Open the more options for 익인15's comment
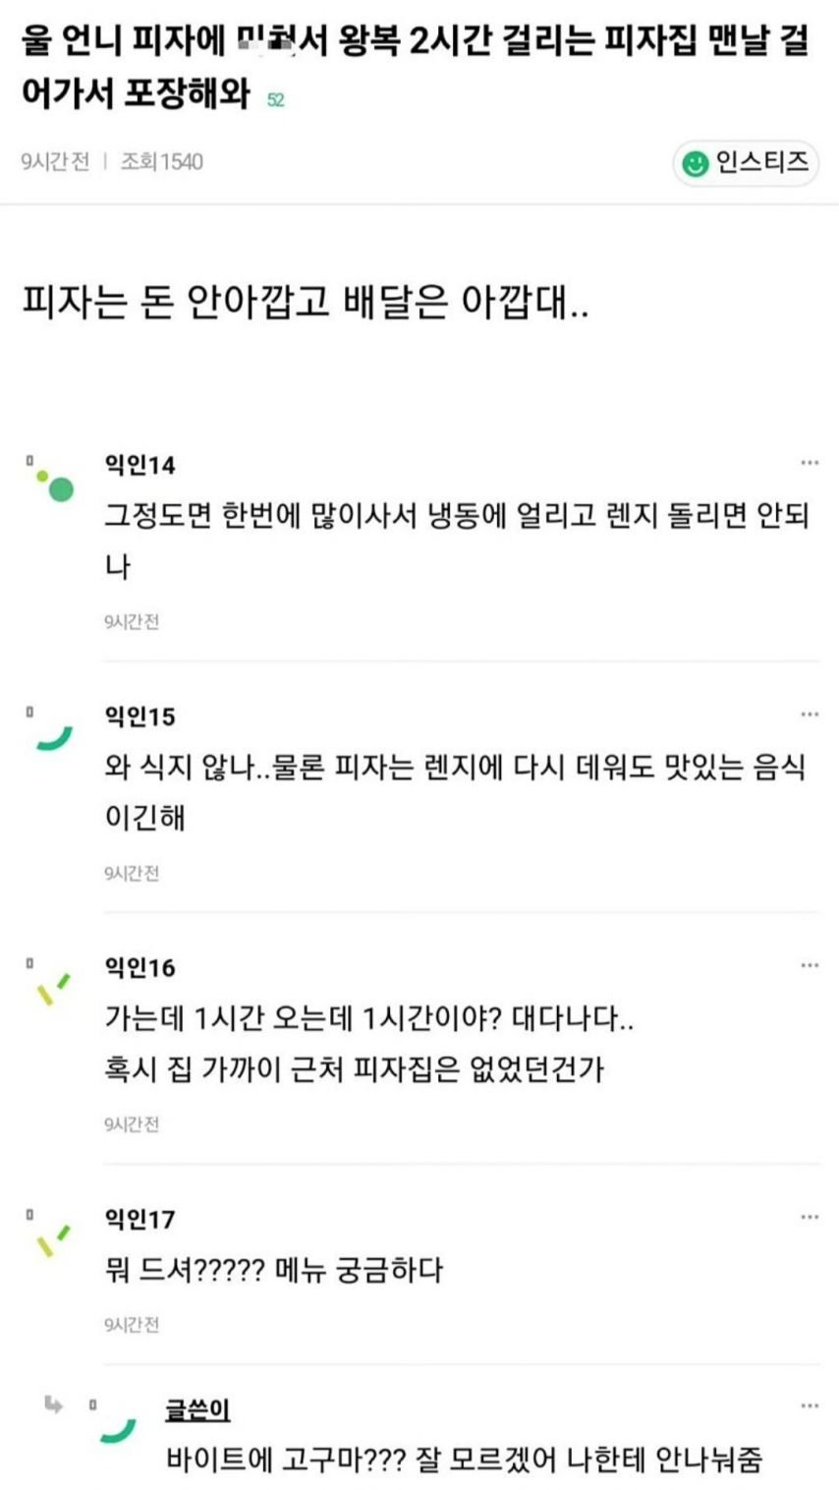 point(809,715)
